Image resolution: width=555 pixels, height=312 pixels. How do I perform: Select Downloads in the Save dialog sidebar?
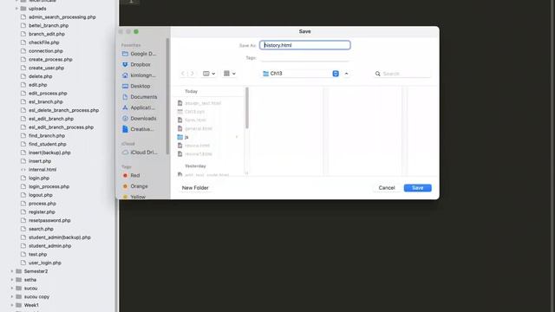point(139,118)
